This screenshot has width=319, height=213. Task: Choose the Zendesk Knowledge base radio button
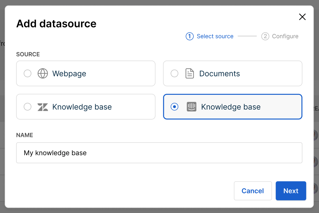28,107
